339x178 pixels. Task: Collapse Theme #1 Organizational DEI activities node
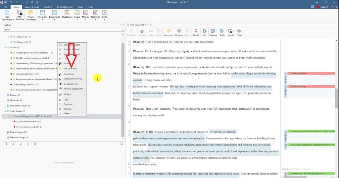coord(9,116)
